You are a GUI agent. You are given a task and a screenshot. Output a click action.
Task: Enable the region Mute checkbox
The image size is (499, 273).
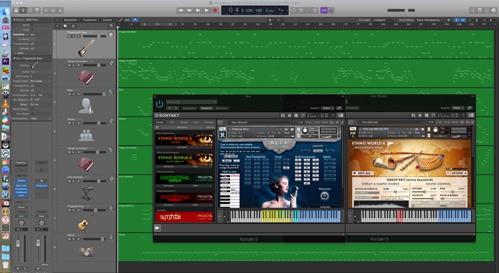(x=32, y=25)
